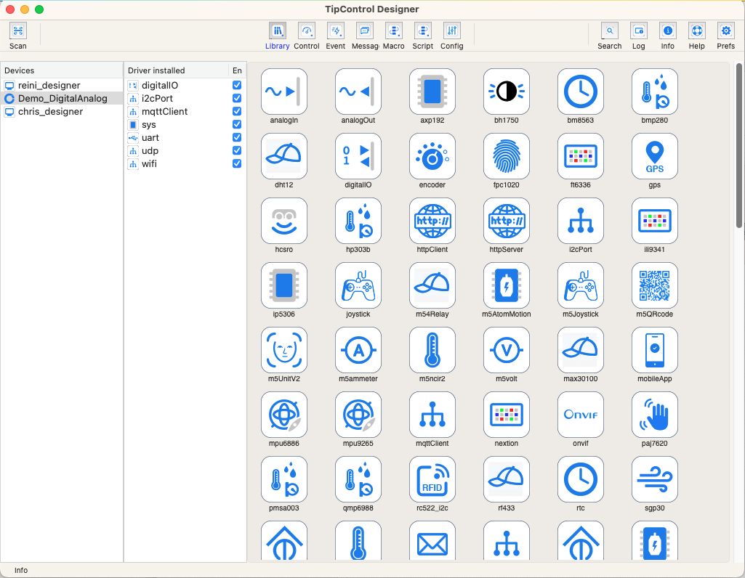Viewport: 745px width, 578px height.
Task: Click the onvif driver icon
Action: (581, 415)
